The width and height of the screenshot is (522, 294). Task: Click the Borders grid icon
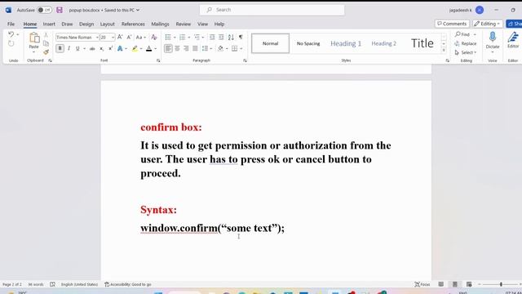pyautogui.click(x=235, y=49)
